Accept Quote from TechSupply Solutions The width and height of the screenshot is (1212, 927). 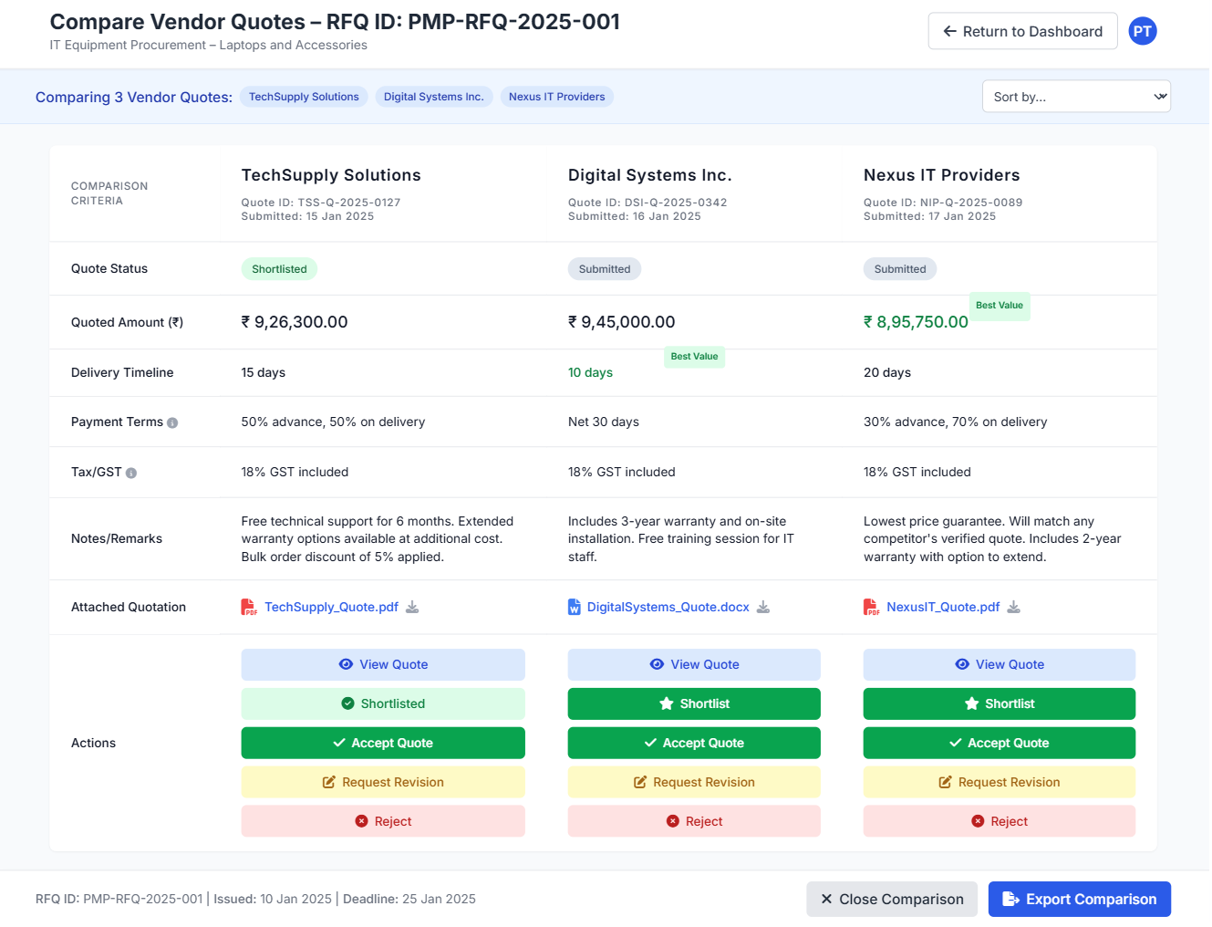coord(383,744)
